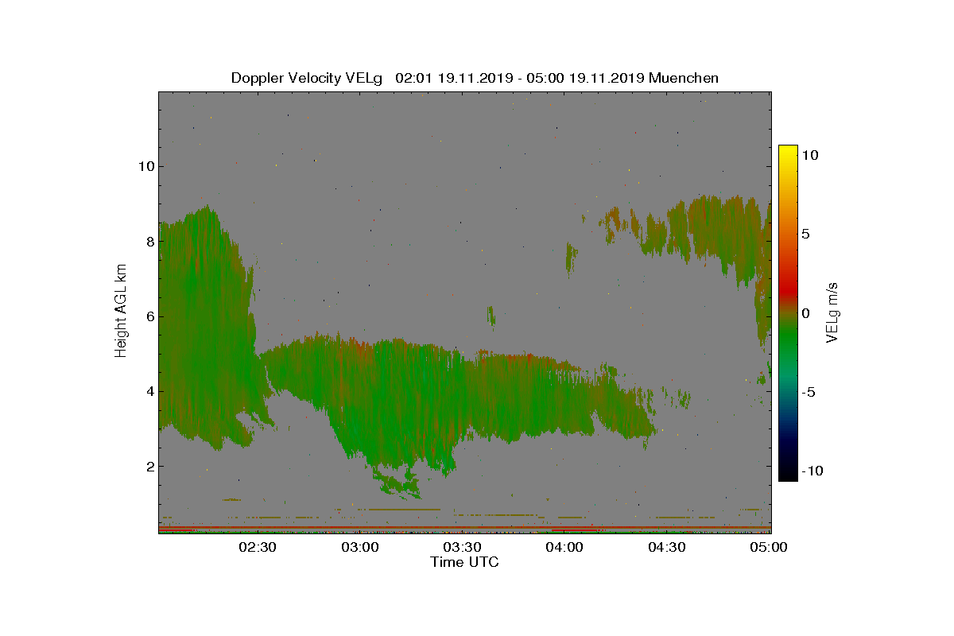Click the plot title "Doppler Velocity VELg"
The height and width of the screenshot is (636, 954).
(x=307, y=78)
